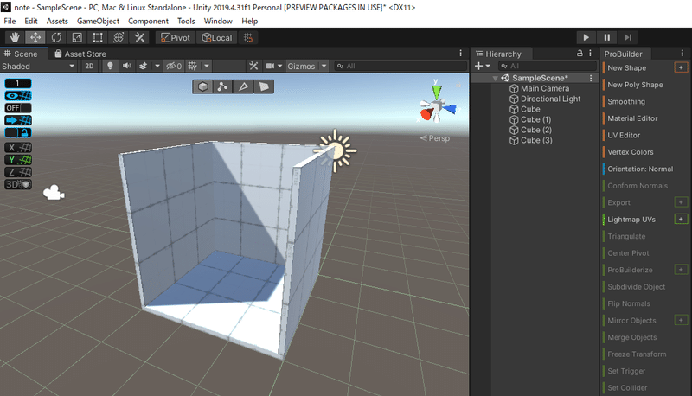Open the Component menu
Screen dimensions: 692x396
coord(148,21)
